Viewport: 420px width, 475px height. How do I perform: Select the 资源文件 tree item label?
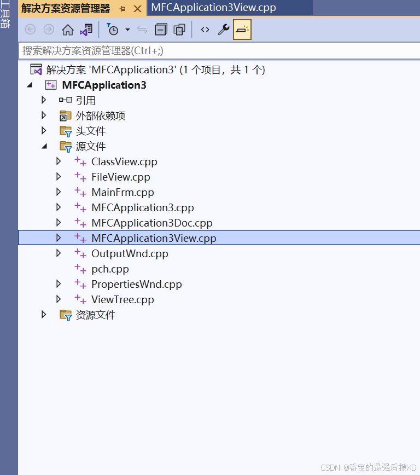pos(95,315)
